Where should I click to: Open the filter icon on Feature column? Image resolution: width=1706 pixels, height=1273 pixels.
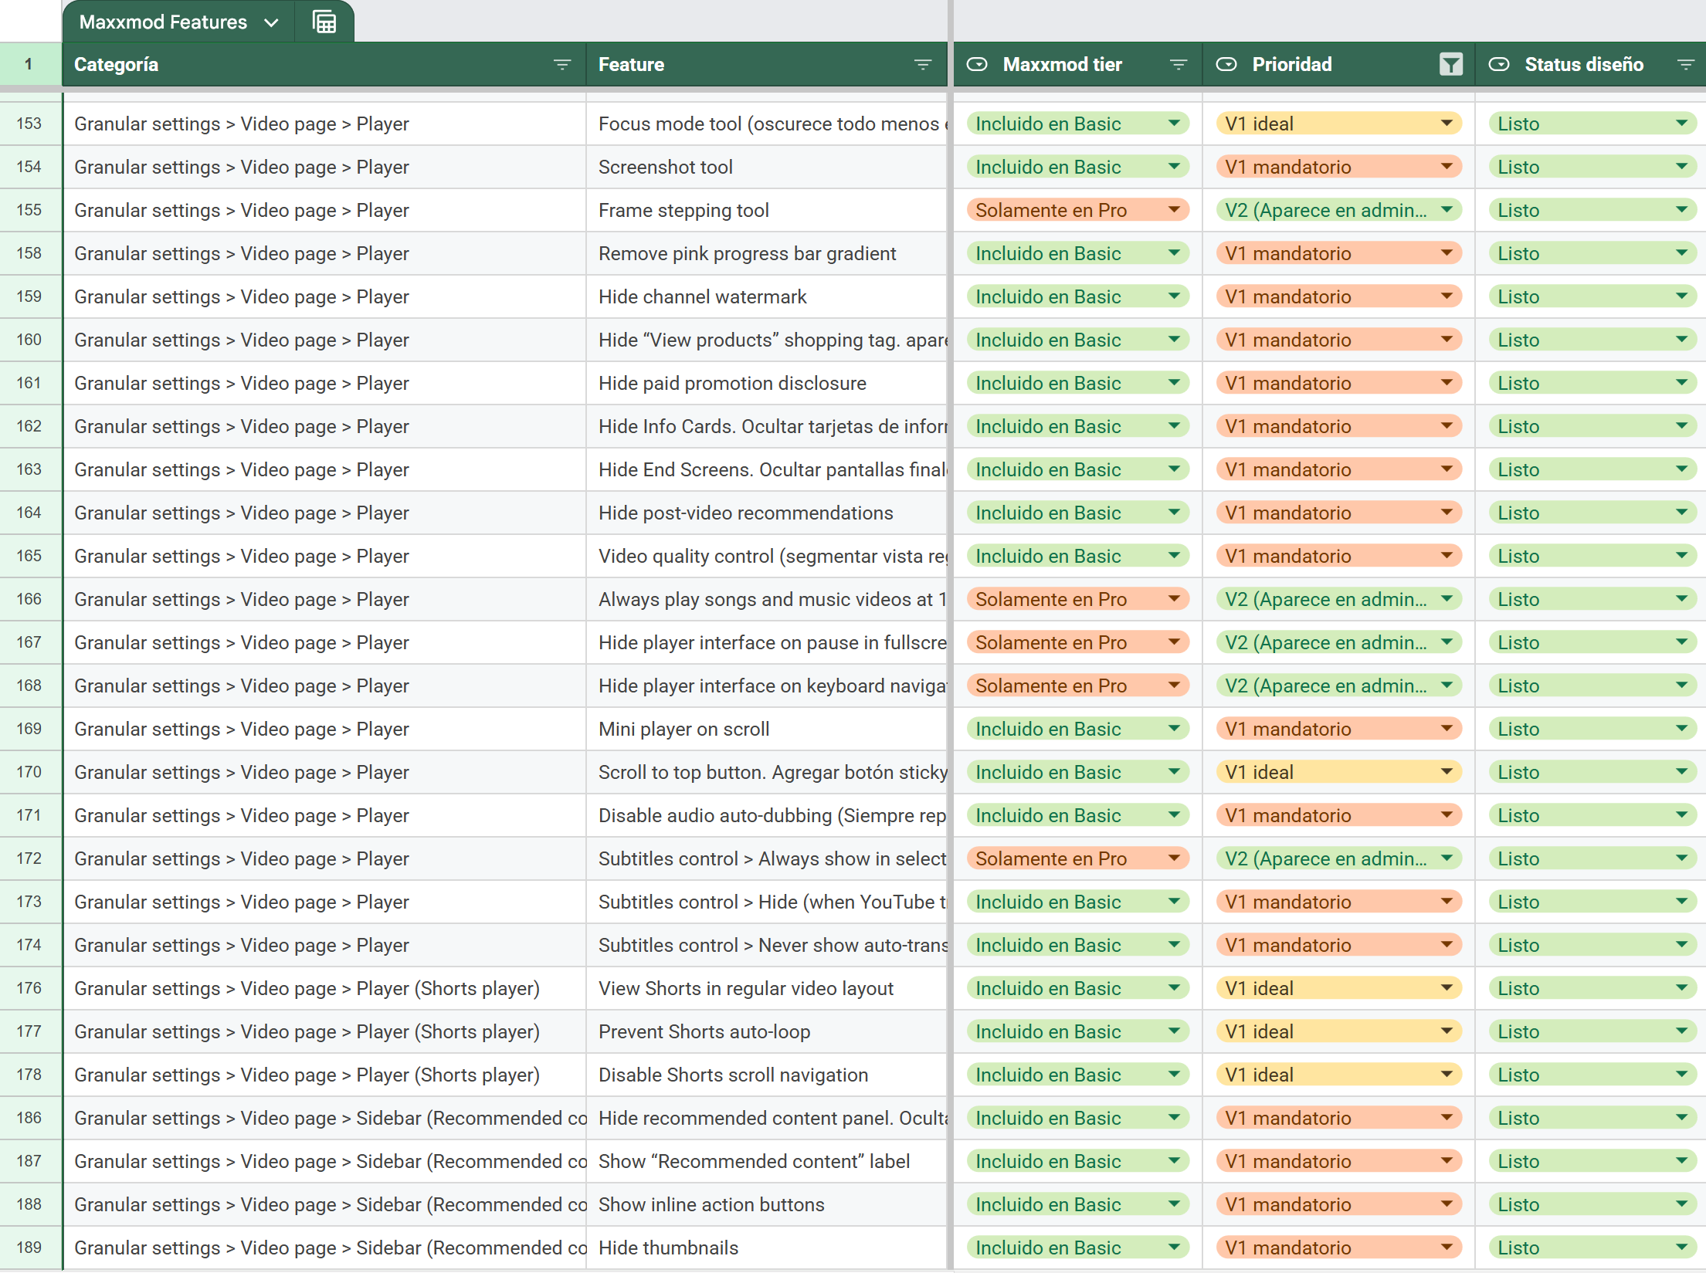(x=924, y=64)
